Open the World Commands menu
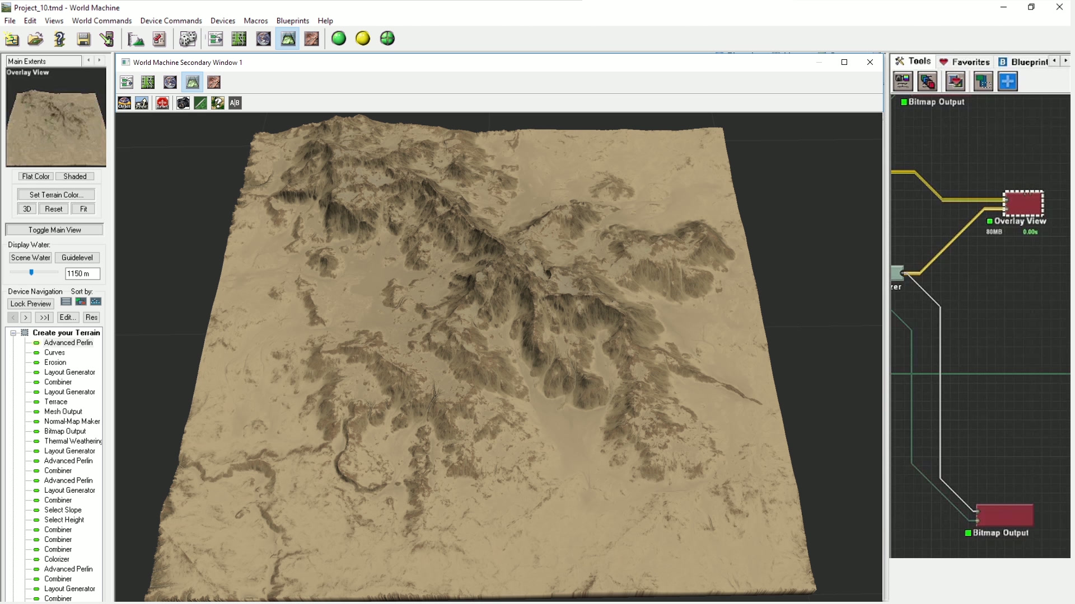The height and width of the screenshot is (604, 1075). [102, 21]
